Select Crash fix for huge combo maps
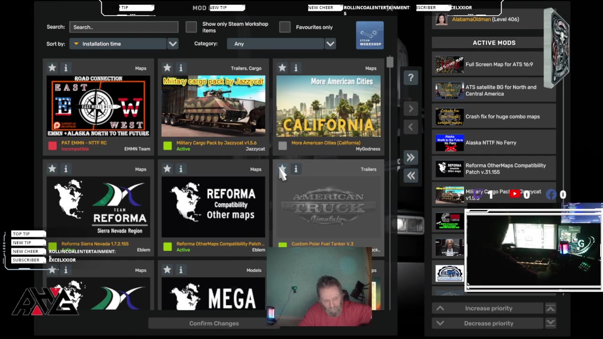Viewport: 603px width, 339px height. click(494, 116)
